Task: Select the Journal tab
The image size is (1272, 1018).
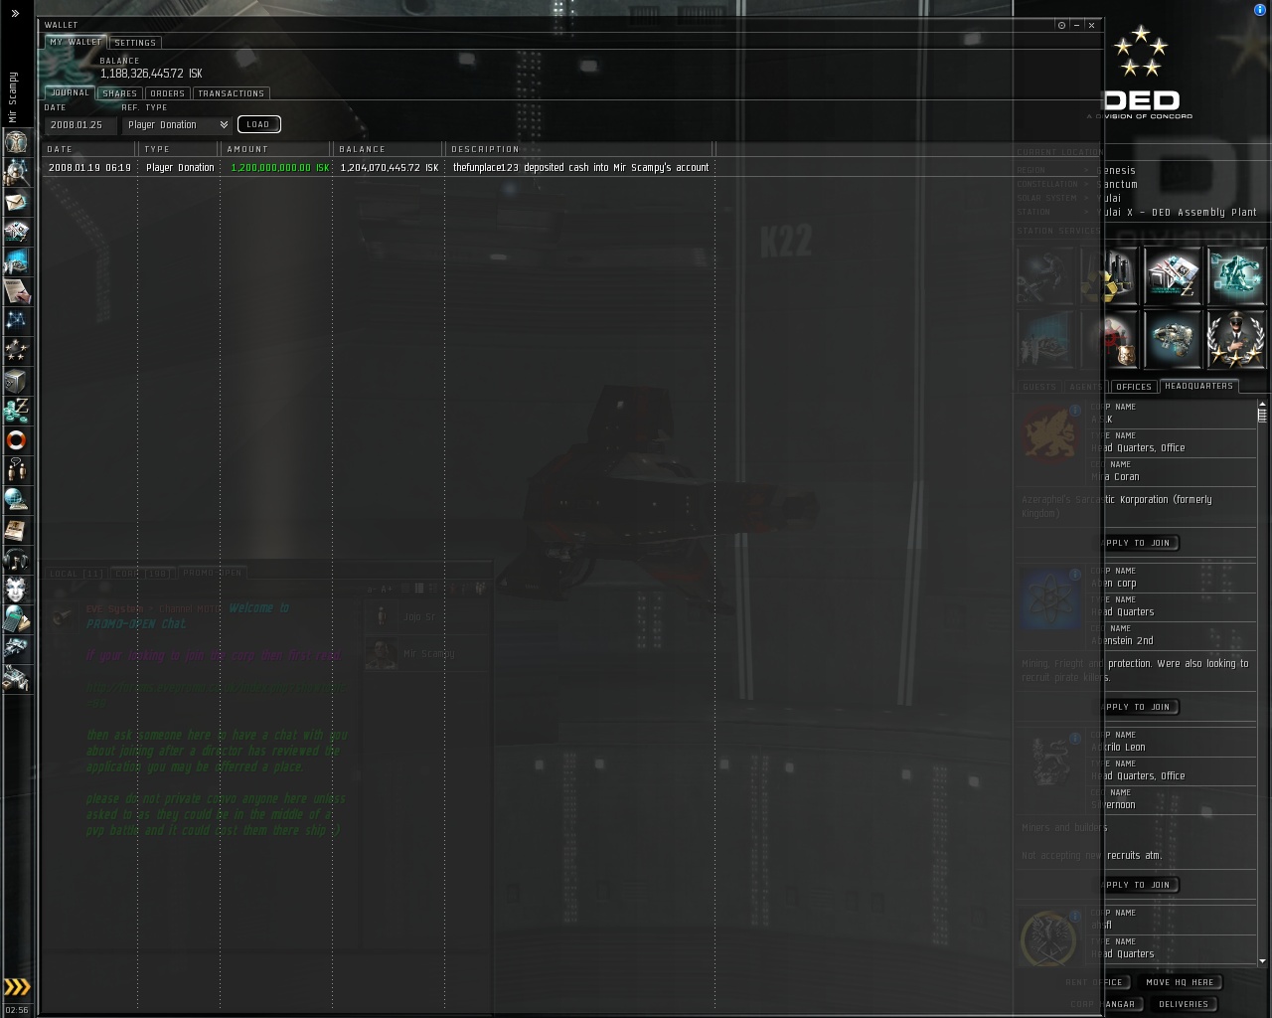Action: (70, 92)
